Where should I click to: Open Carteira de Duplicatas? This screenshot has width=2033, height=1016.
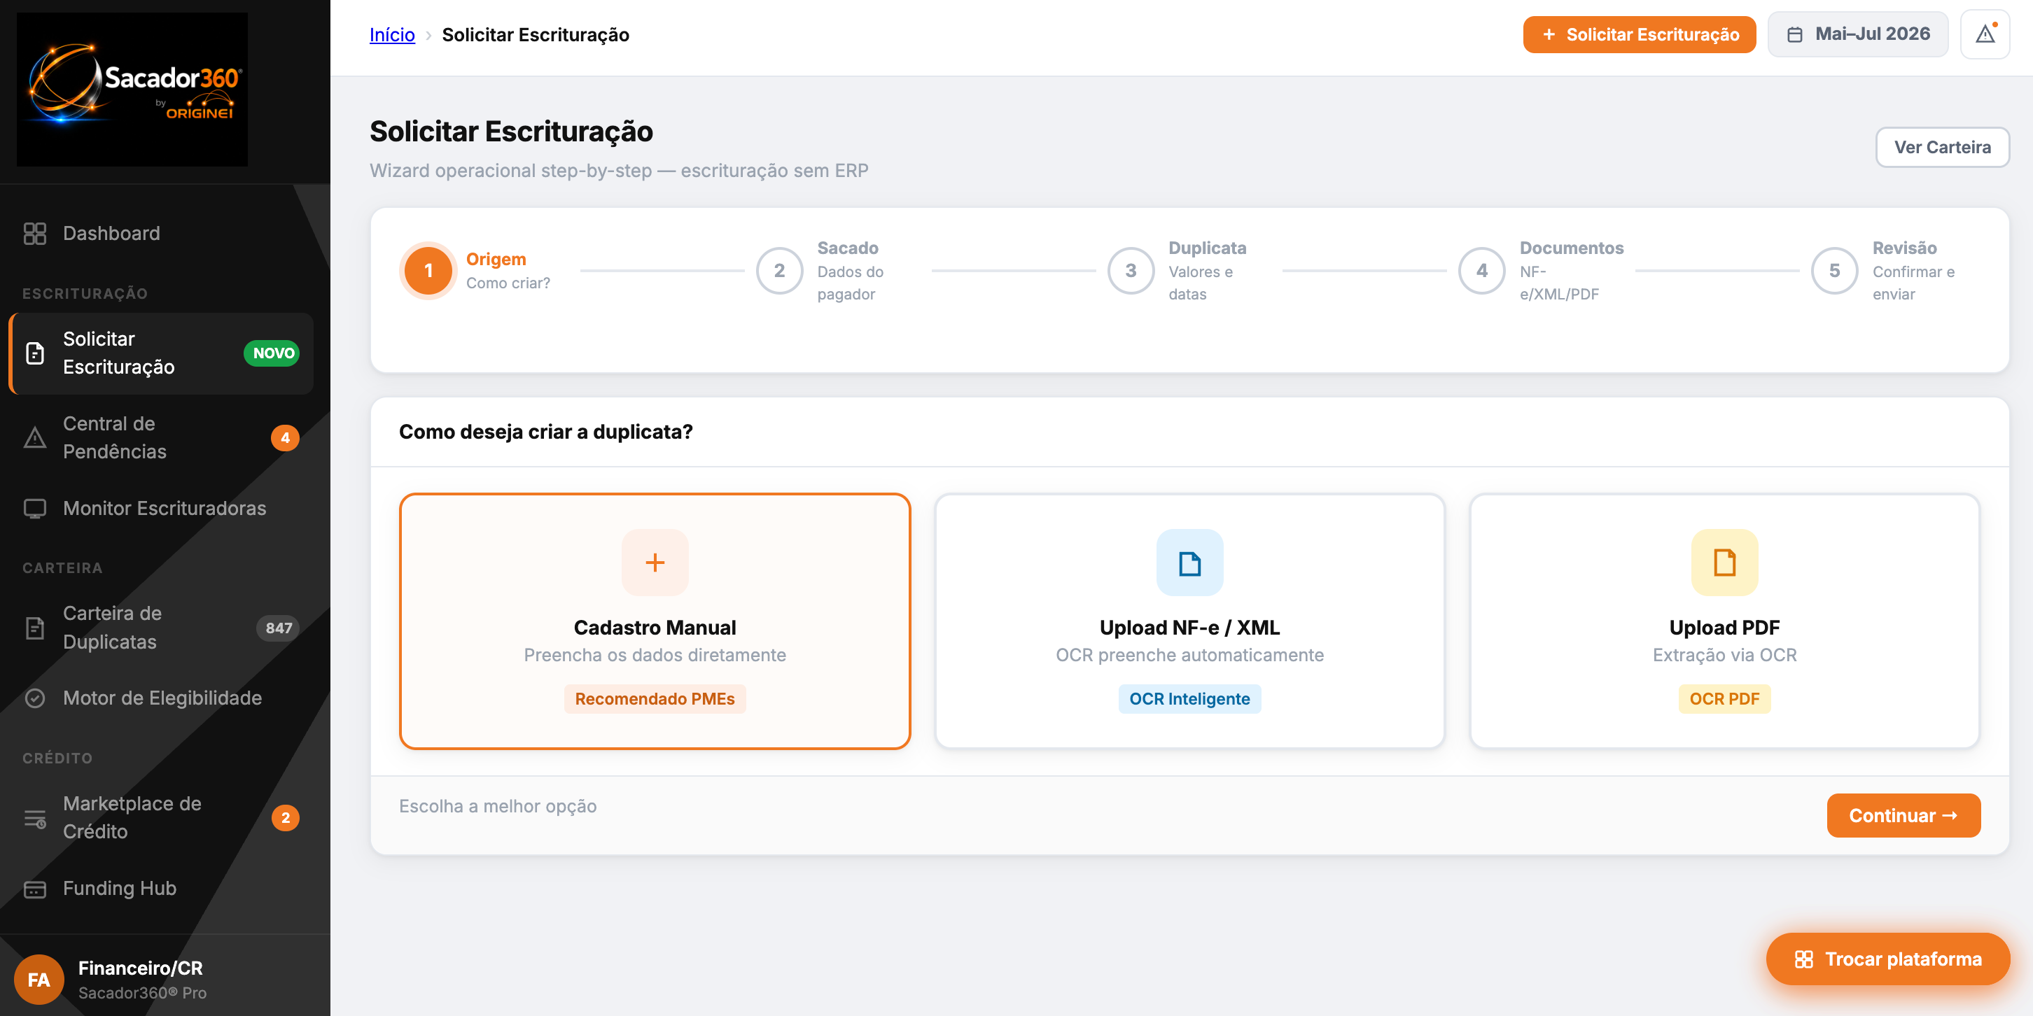(161, 628)
